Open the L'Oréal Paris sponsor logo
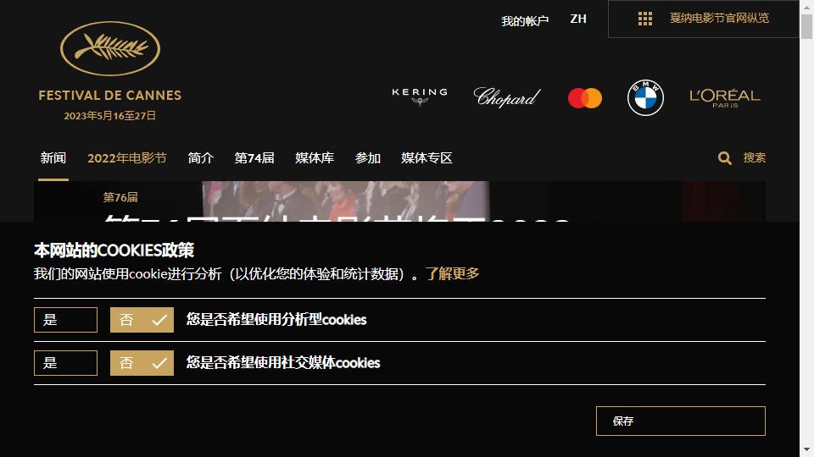This screenshot has height=457, width=814. coord(725,98)
